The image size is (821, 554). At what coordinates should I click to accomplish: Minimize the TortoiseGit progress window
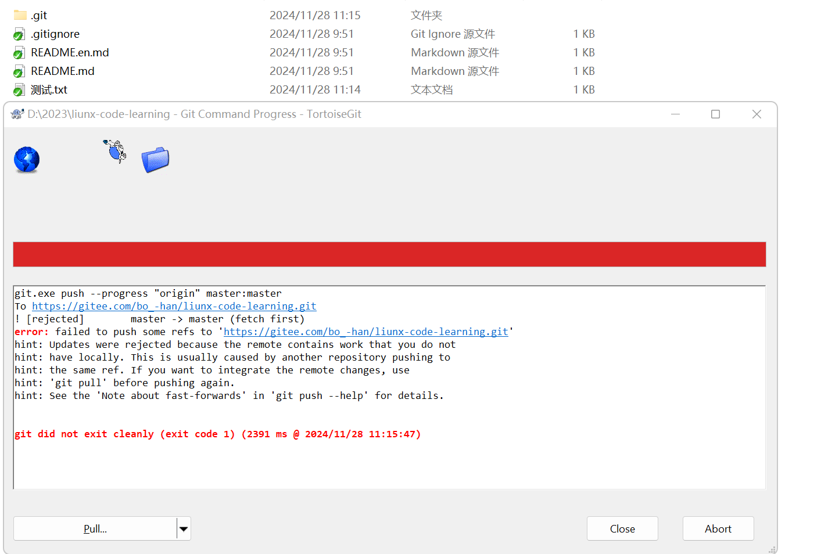point(675,114)
